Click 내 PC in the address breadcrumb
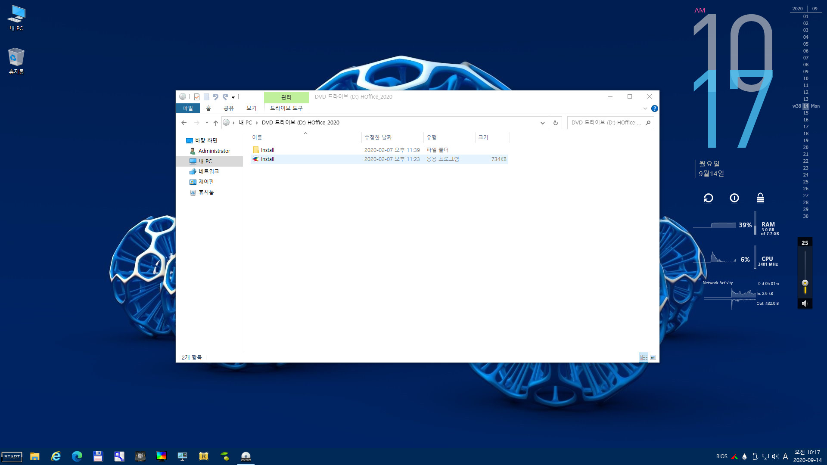The image size is (827, 465). coord(246,123)
